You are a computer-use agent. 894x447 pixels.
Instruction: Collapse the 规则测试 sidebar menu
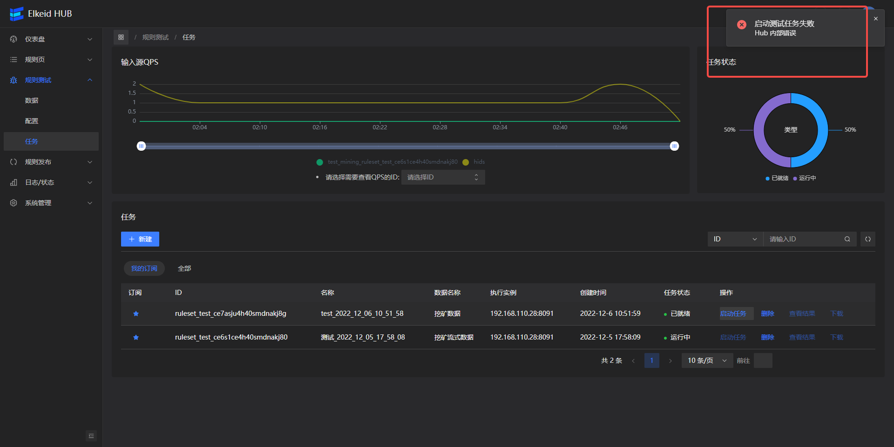pyautogui.click(x=51, y=80)
